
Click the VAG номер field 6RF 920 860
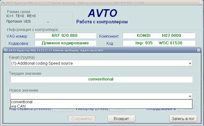[65, 35]
